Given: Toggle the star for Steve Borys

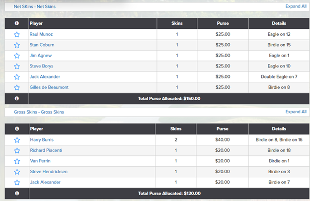Looking at the screenshot, I should point(17,67).
